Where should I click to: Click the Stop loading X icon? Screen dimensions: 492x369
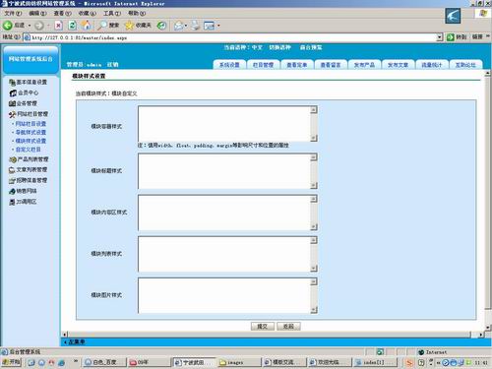point(58,26)
